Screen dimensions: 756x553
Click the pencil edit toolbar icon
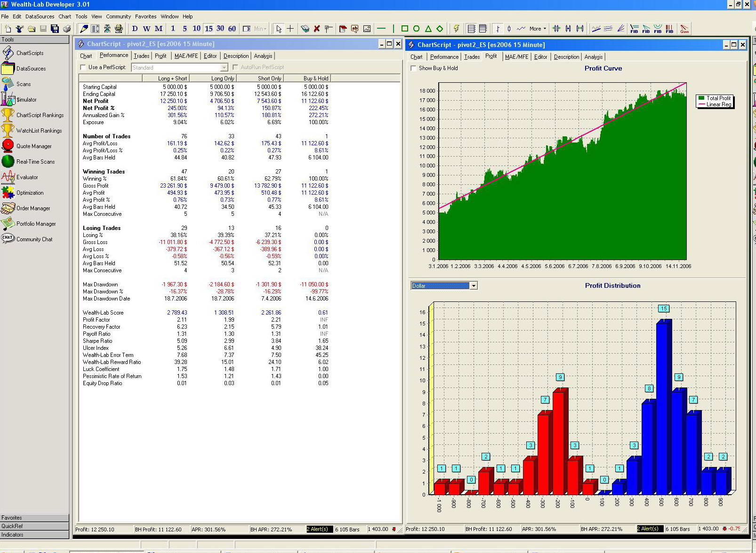(x=83, y=29)
